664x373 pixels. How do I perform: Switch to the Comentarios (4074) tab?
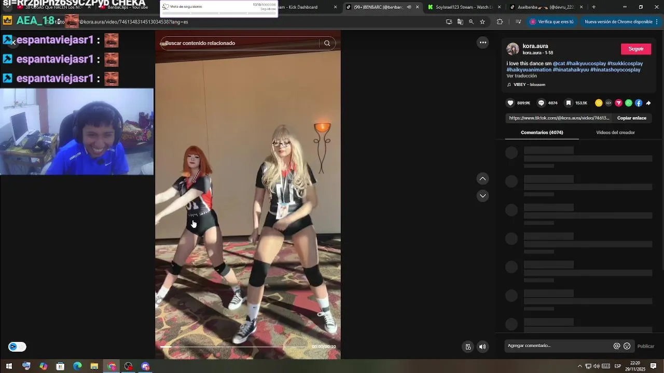[x=542, y=133]
